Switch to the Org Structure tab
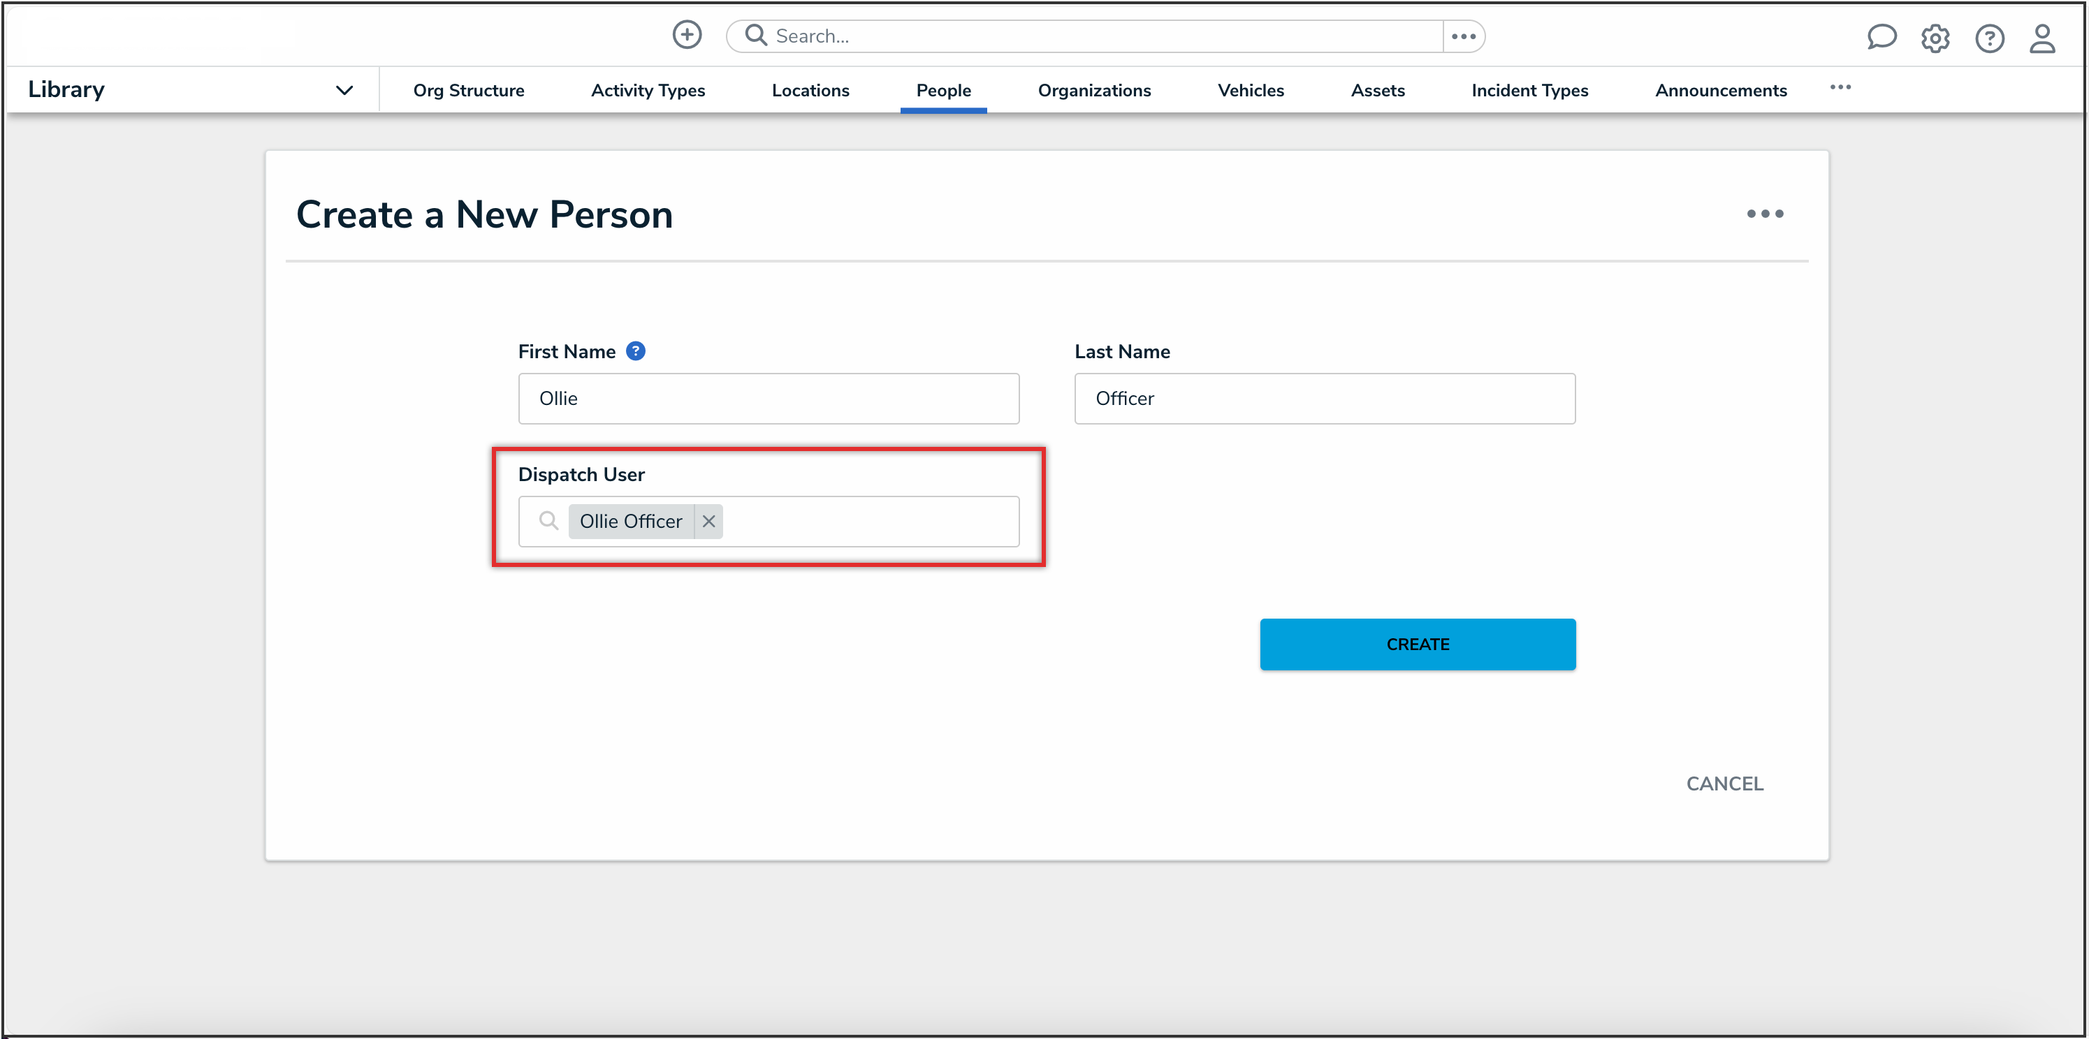Screen dimensions: 2089x1039 coord(468,90)
